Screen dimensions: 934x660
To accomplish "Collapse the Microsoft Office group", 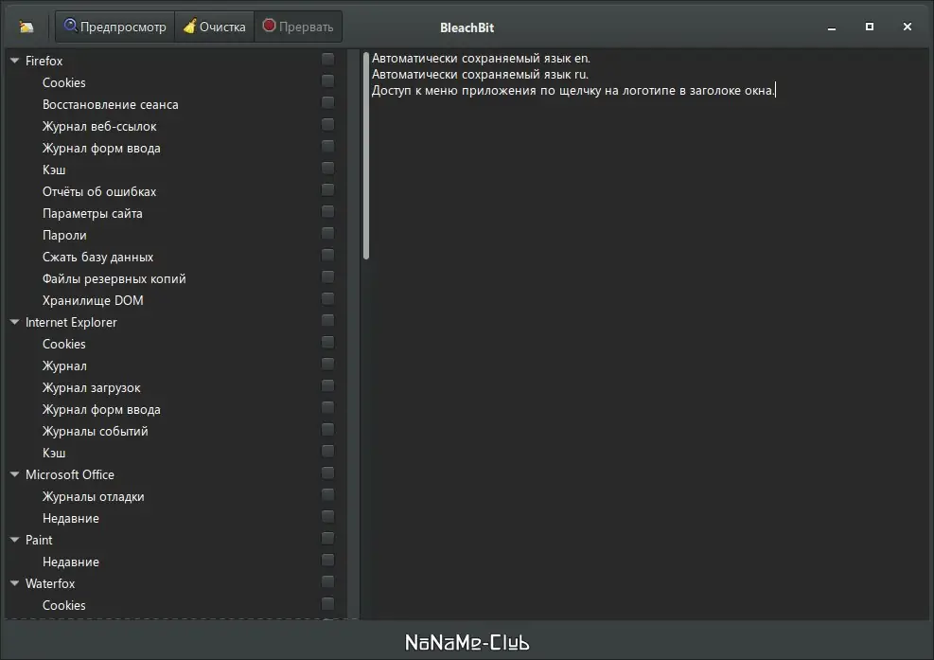I will [x=15, y=474].
